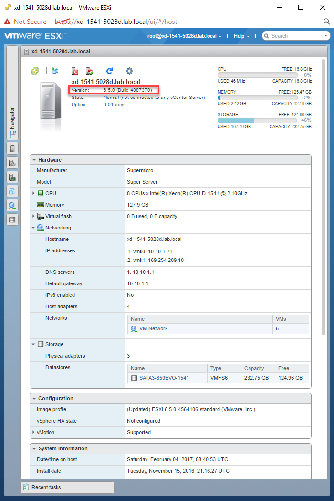Screen dimensions: 334x501
Task: Click the VMware ESXi logo
Action: pos(35,36)
